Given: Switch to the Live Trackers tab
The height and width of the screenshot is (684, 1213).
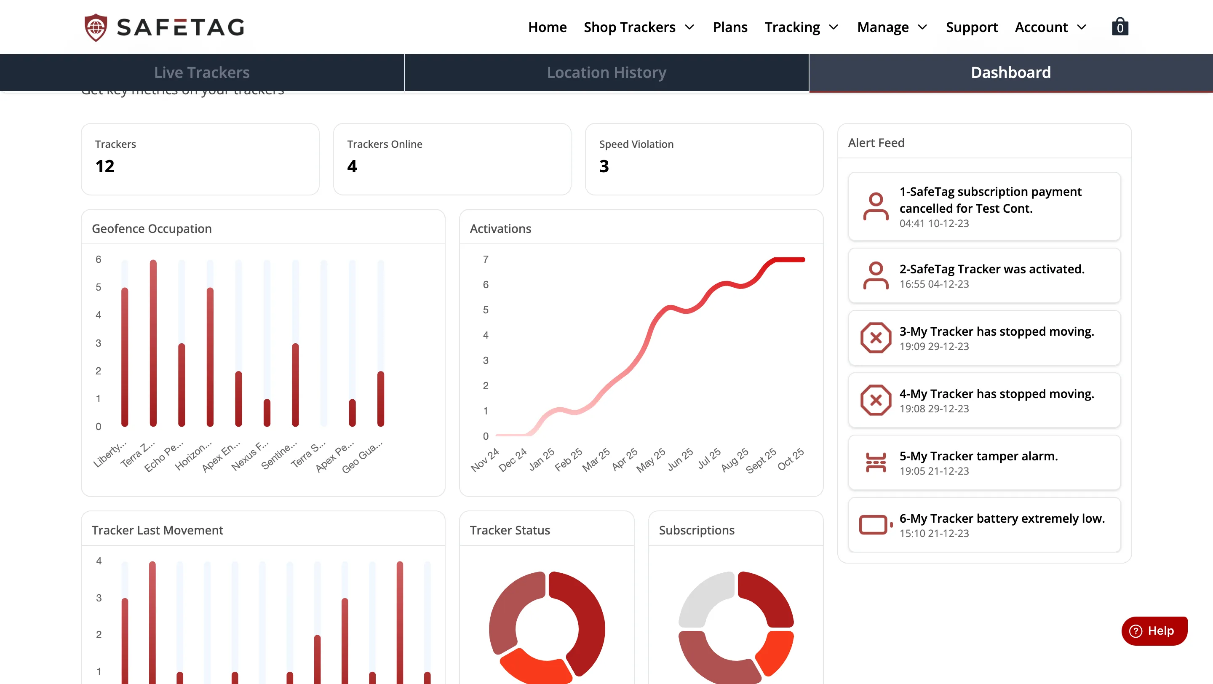Looking at the screenshot, I should tap(202, 72).
